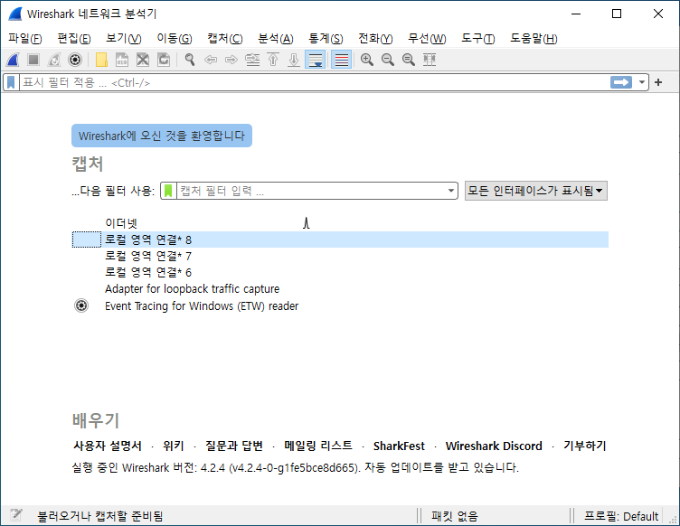Jump to last packet arrow icon
Screen dimensions: 680x526
pyautogui.click(x=294, y=60)
